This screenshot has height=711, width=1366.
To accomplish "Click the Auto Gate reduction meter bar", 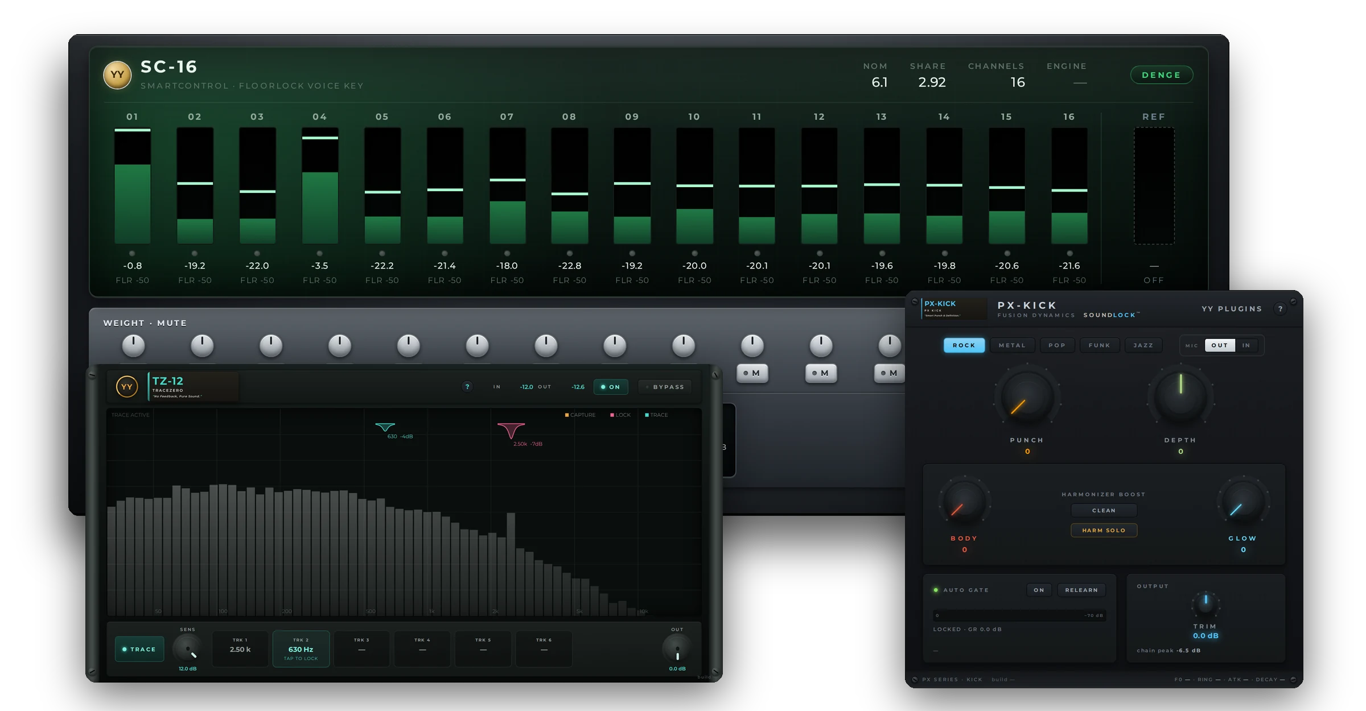I will click(1019, 615).
